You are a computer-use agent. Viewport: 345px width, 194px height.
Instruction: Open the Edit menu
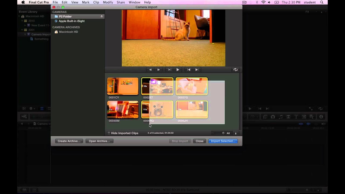click(x=64, y=2)
